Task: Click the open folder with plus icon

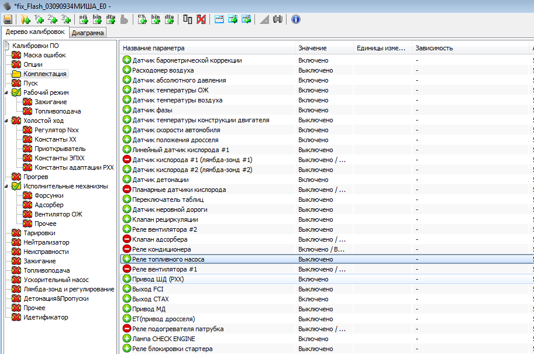Action: point(25,19)
